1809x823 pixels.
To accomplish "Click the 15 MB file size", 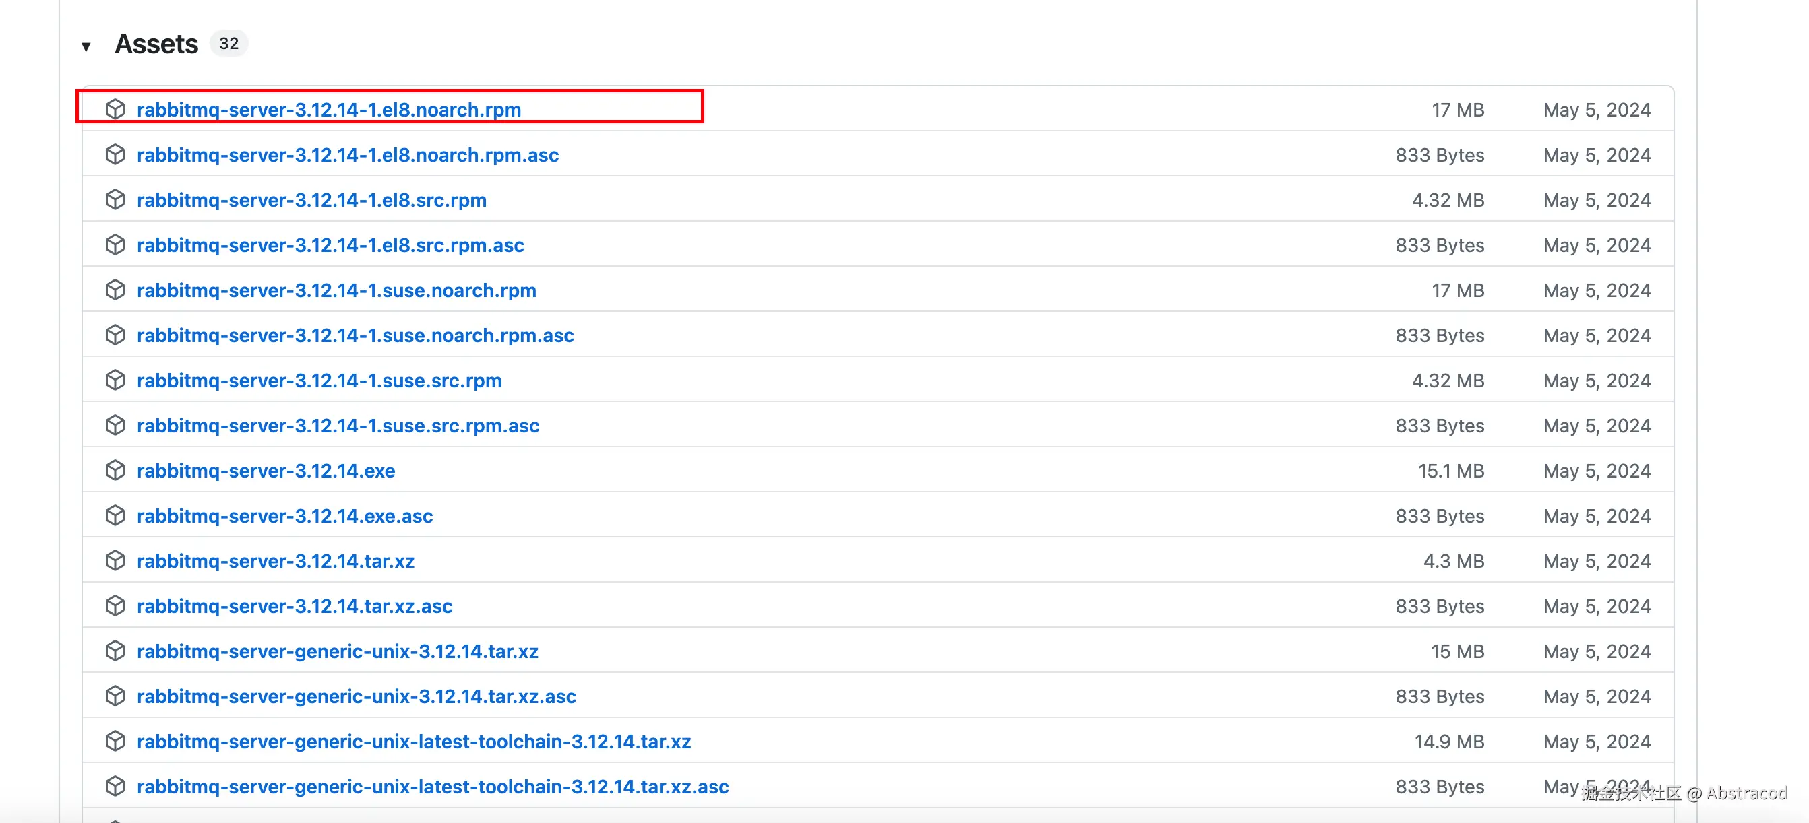I will tap(1458, 652).
